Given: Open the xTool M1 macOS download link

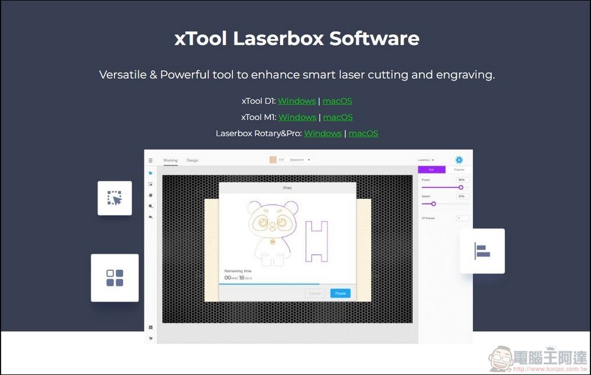Looking at the screenshot, I should click(x=337, y=117).
